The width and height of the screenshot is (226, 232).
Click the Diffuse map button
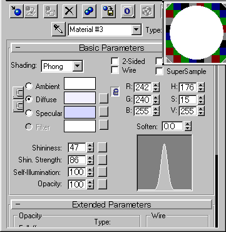pos(103,98)
